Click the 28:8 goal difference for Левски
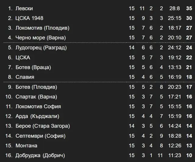The width and height of the screenshot is (195, 162). coord(175,9)
